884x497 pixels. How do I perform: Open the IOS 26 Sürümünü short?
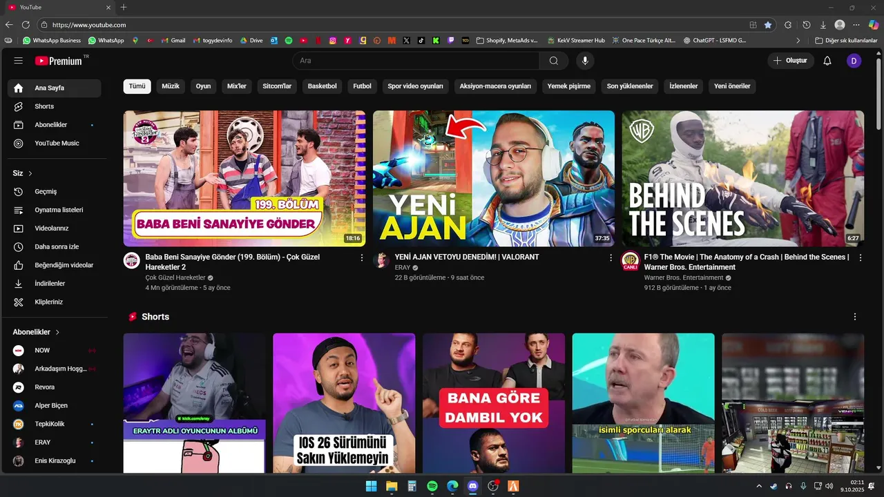(344, 403)
